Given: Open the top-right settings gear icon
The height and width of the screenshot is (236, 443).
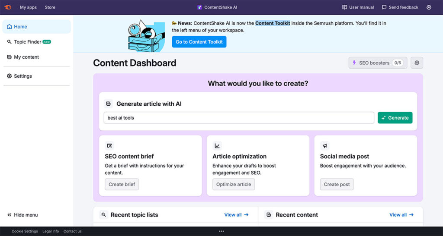Looking at the screenshot, I should pos(429,7).
